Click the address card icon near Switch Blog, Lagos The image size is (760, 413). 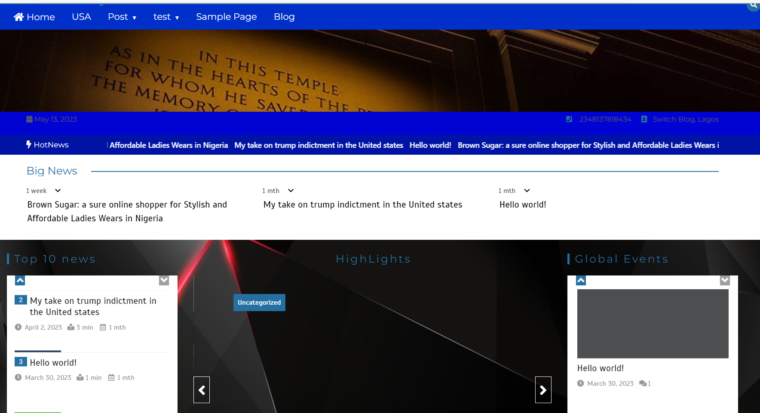pos(644,119)
